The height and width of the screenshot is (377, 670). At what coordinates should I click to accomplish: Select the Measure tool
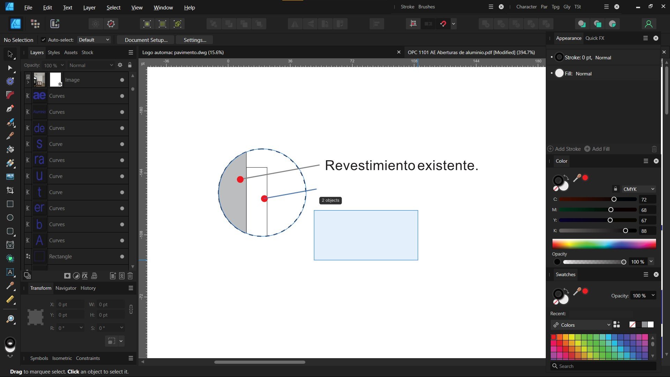pos(10,300)
